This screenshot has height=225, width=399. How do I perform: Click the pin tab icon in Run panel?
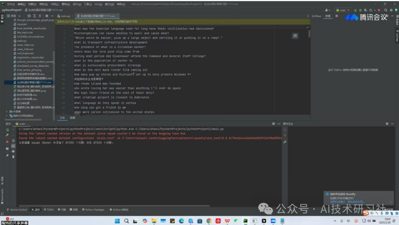(x=7, y=155)
